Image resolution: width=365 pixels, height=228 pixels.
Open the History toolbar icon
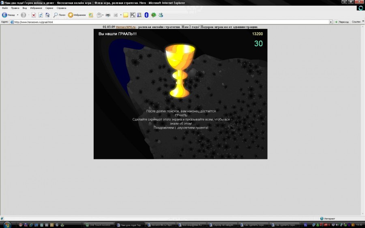[91, 15]
